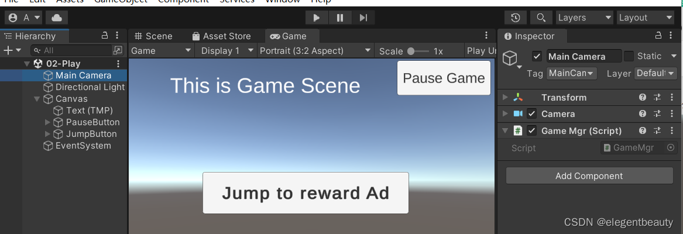The height and width of the screenshot is (234, 683).
Task: Open the cloud services icon
Action: [57, 18]
